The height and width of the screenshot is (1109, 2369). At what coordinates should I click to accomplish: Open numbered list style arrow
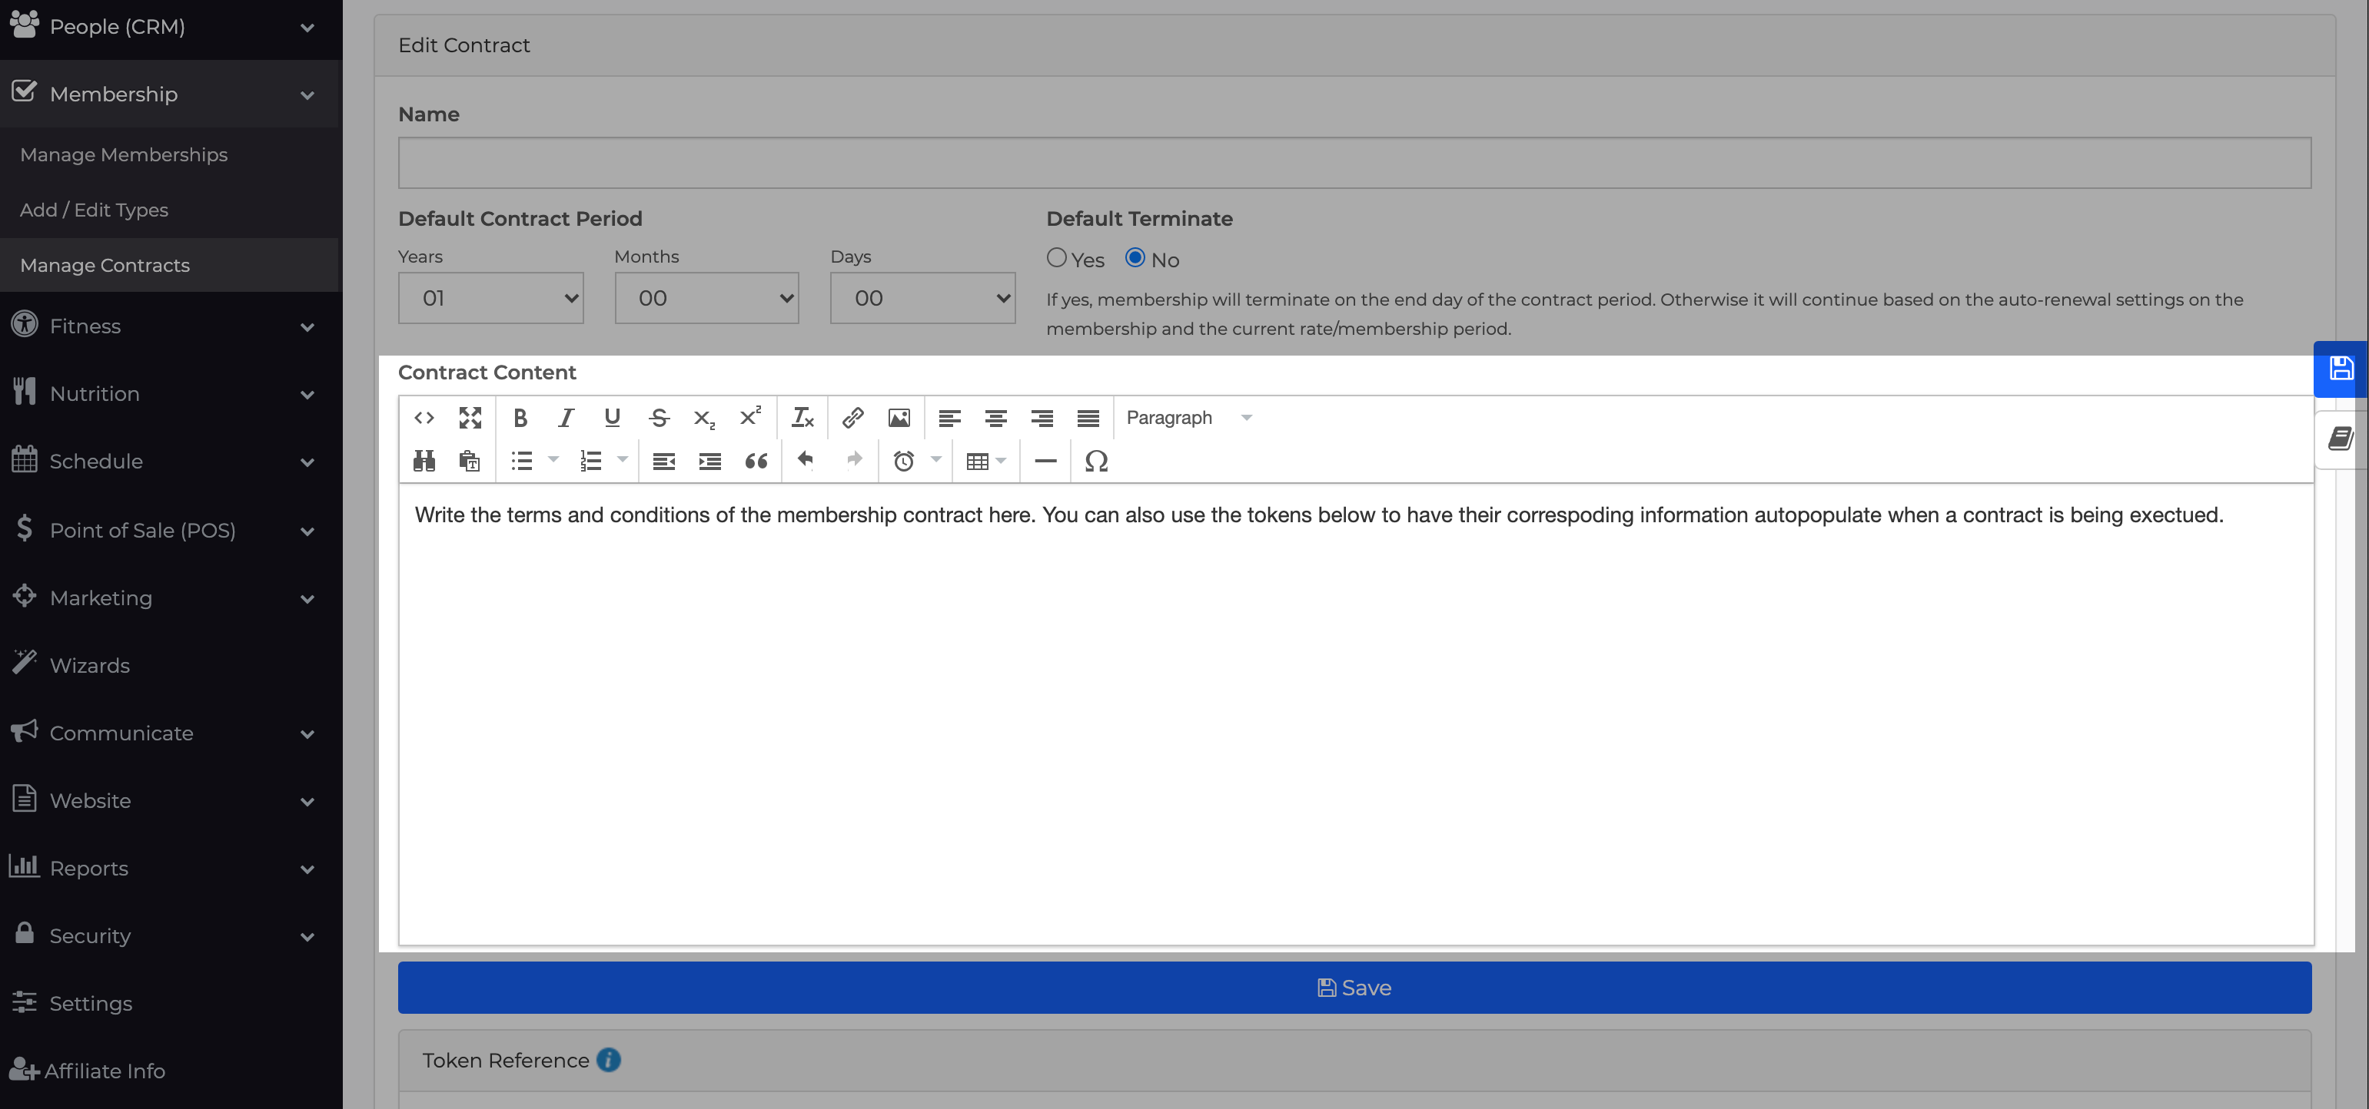[x=623, y=459]
